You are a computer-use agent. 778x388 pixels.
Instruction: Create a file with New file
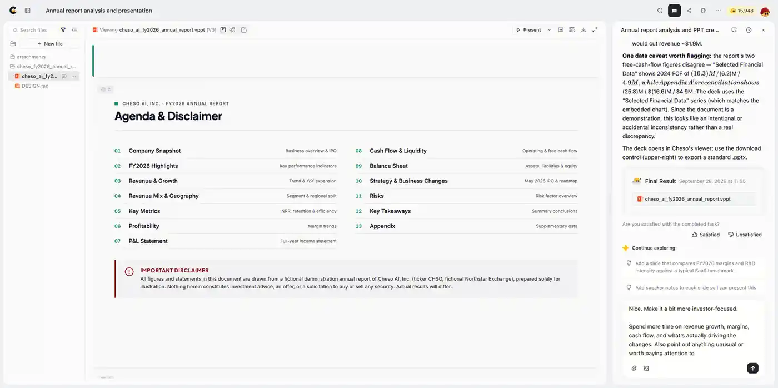[x=50, y=44]
